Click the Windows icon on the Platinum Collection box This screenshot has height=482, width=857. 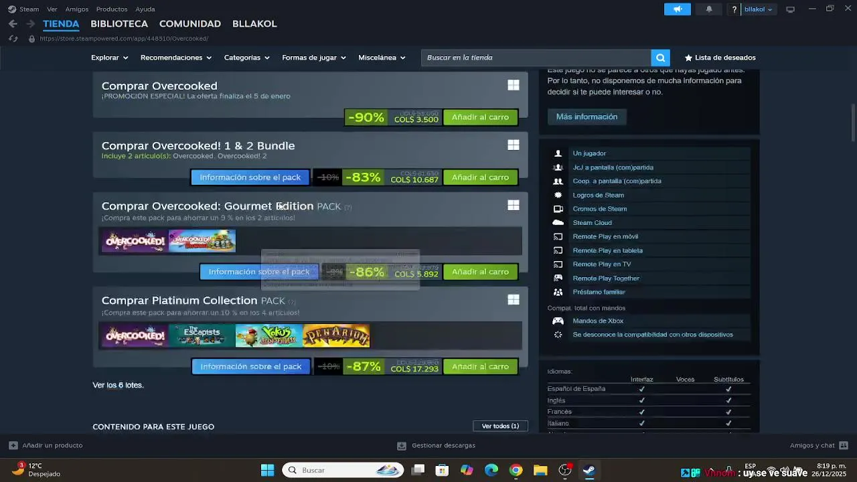click(x=514, y=299)
